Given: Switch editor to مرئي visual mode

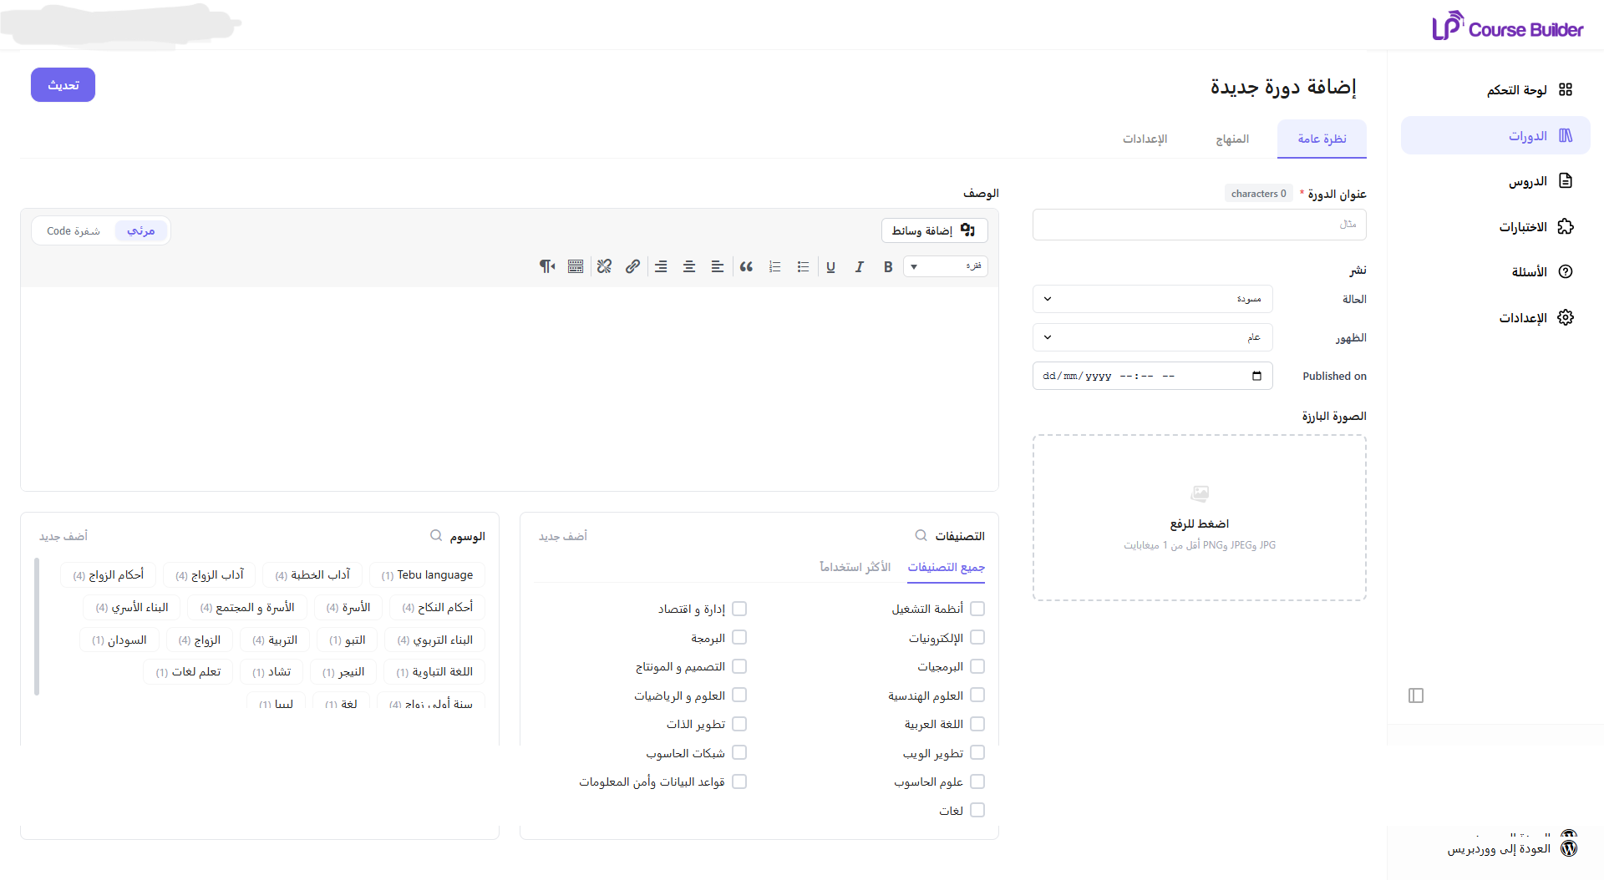Looking at the screenshot, I should coord(141,230).
